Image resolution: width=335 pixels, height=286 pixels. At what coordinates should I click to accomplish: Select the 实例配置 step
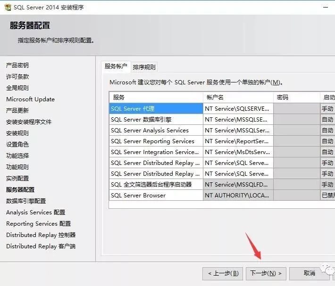point(17,178)
